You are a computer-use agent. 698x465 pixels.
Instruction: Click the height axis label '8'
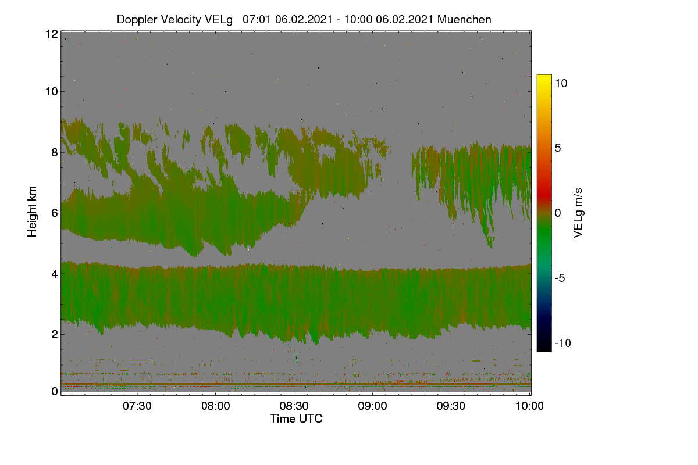(x=55, y=152)
